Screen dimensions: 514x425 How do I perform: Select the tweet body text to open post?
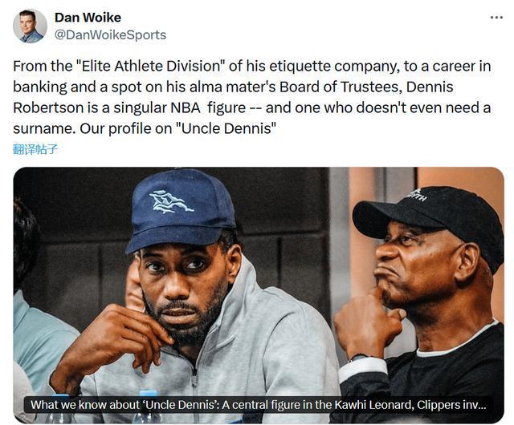coord(251,97)
